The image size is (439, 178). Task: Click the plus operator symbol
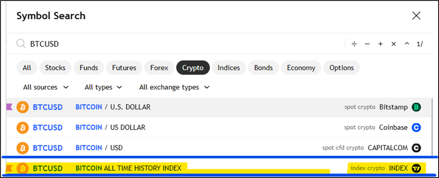click(x=380, y=44)
